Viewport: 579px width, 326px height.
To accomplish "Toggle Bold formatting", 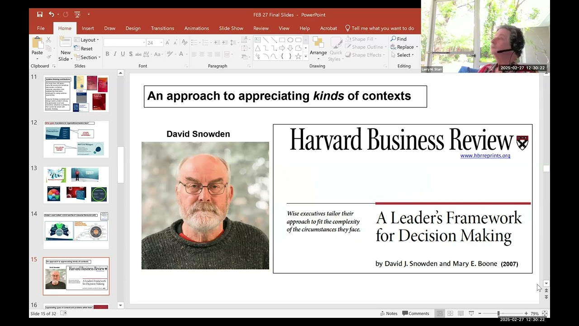I will pyautogui.click(x=107, y=54).
